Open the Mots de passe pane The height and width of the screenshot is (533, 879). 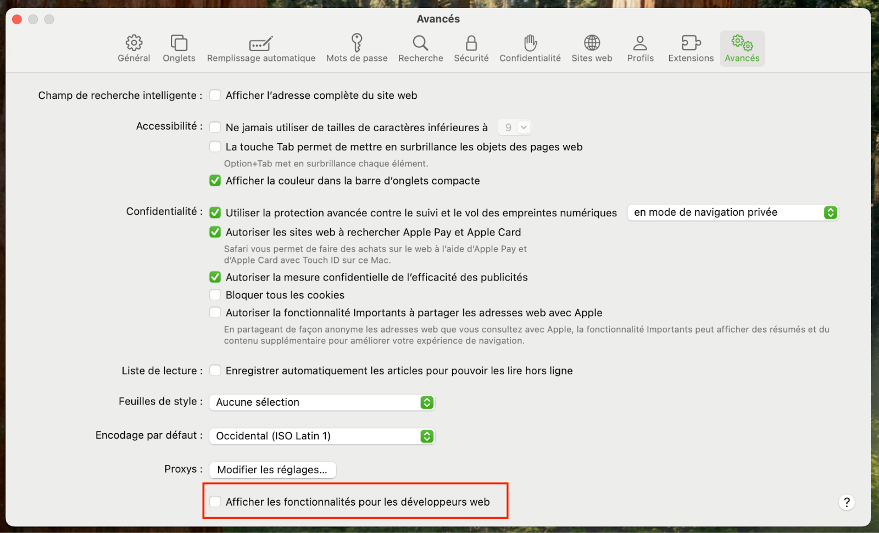coord(357,48)
